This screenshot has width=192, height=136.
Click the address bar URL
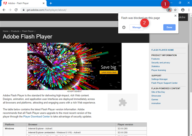point(47,10)
